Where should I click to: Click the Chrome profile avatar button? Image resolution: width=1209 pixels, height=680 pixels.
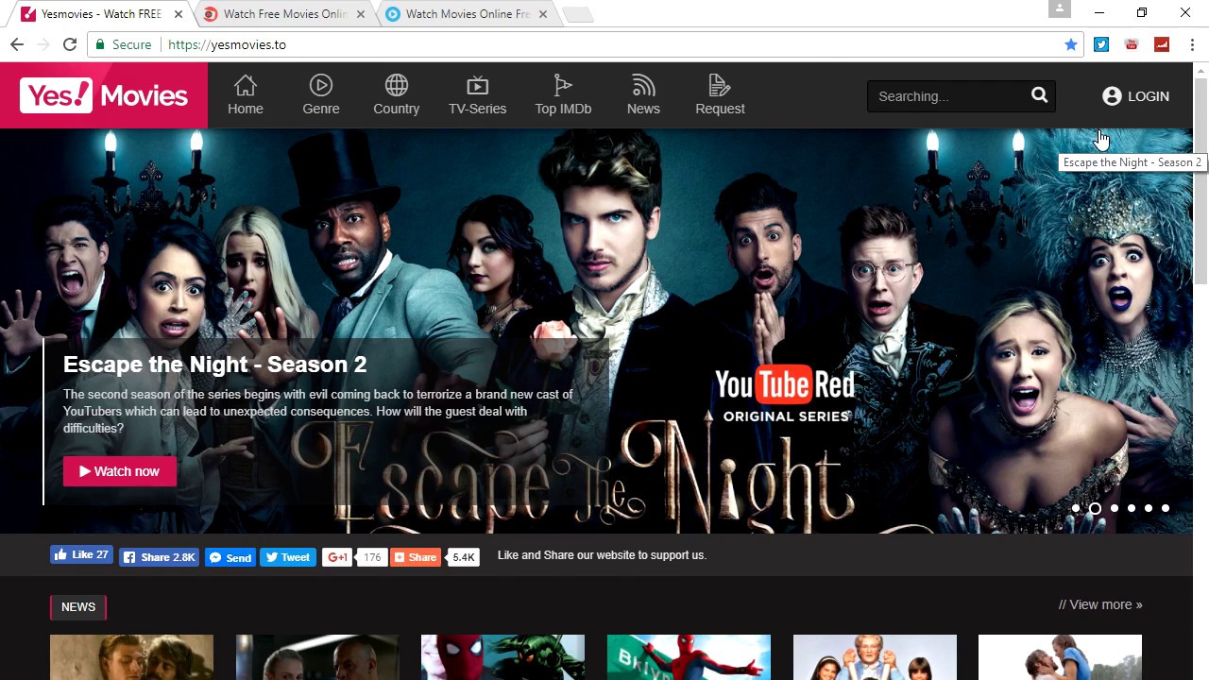tap(1060, 9)
